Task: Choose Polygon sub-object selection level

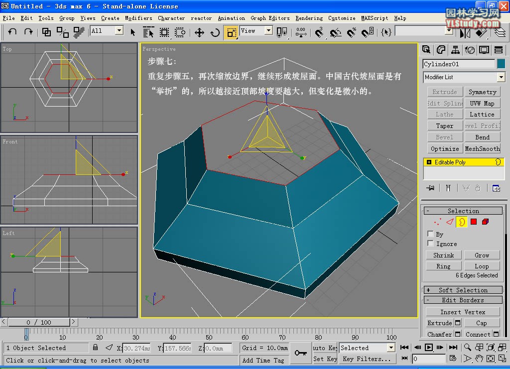Action: [x=474, y=222]
